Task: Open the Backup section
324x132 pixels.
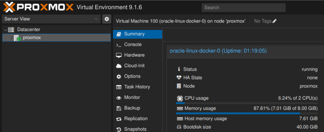Action: click(x=132, y=108)
